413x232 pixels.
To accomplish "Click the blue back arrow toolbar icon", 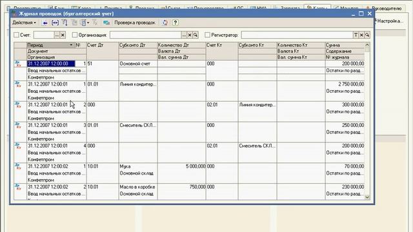I will (x=45, y=23).
